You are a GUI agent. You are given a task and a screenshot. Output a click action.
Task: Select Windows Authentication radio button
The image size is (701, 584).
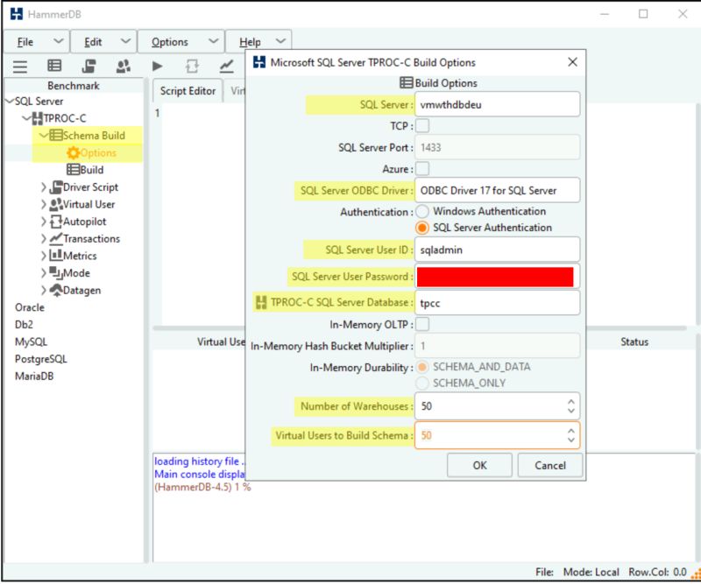[422, 211]
